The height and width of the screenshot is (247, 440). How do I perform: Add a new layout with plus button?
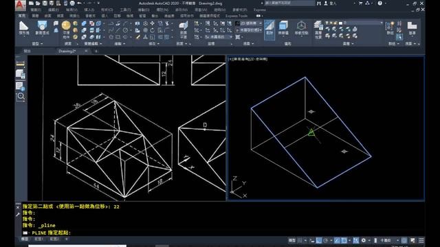pyautogui.click(x=66, y=239)
